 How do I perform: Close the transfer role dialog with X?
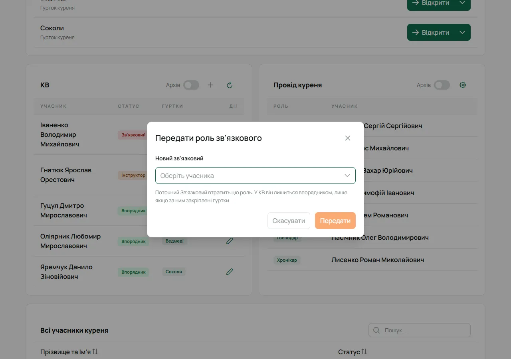pos(348,138)
